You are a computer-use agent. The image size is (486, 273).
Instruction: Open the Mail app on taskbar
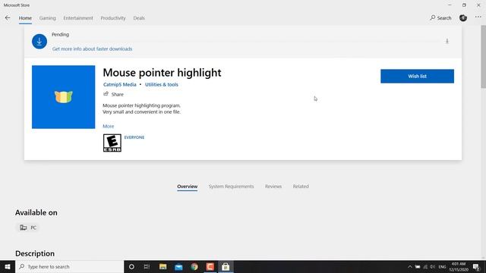[178, 266]
